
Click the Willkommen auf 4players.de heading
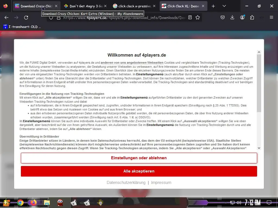click(x=137, y=55)
